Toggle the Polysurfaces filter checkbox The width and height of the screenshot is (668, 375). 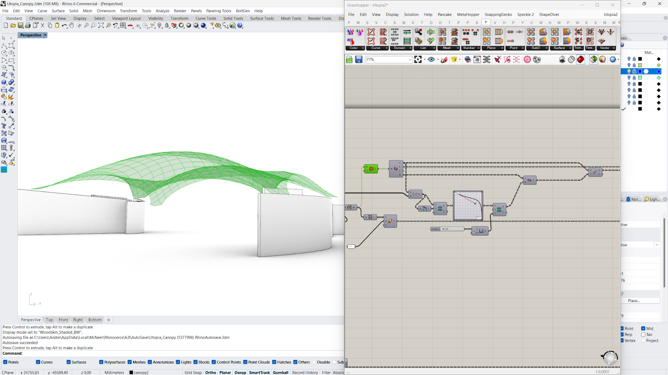pyautogui.click(x=101, y=362)
